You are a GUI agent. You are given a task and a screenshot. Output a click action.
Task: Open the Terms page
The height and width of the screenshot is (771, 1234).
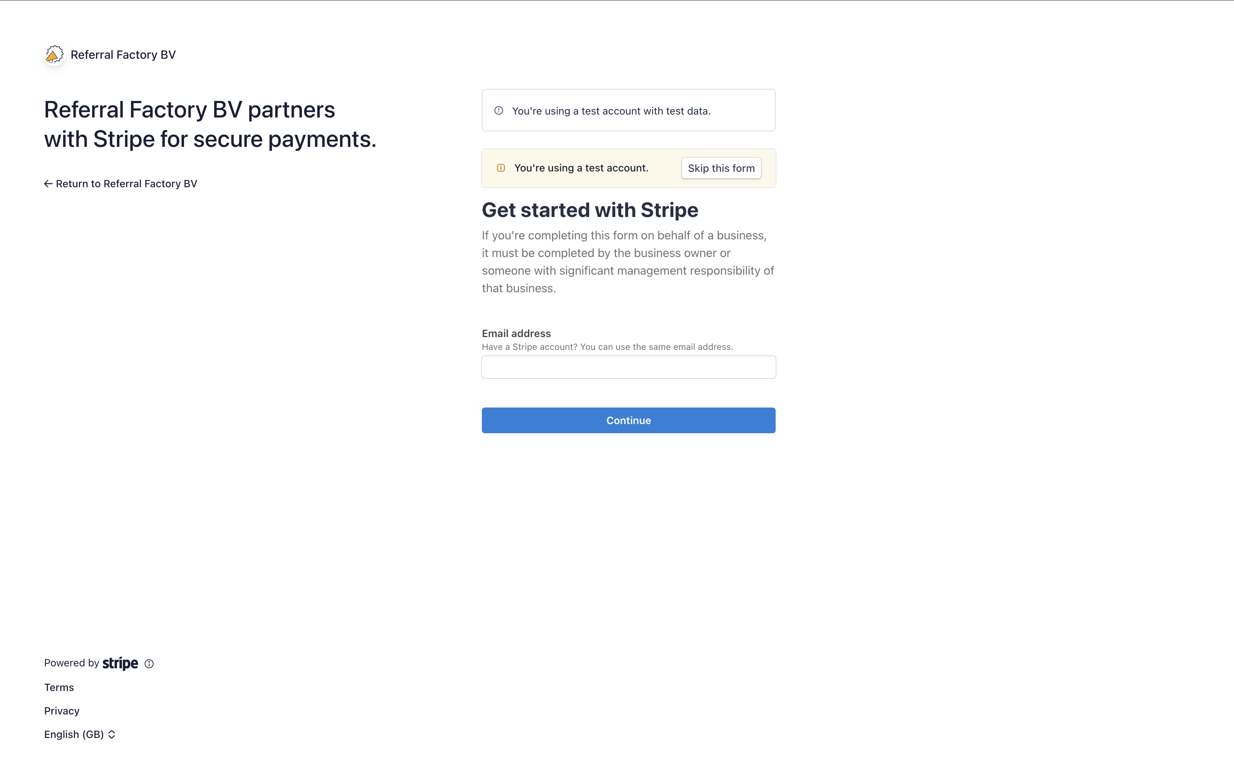click(59, 687)
